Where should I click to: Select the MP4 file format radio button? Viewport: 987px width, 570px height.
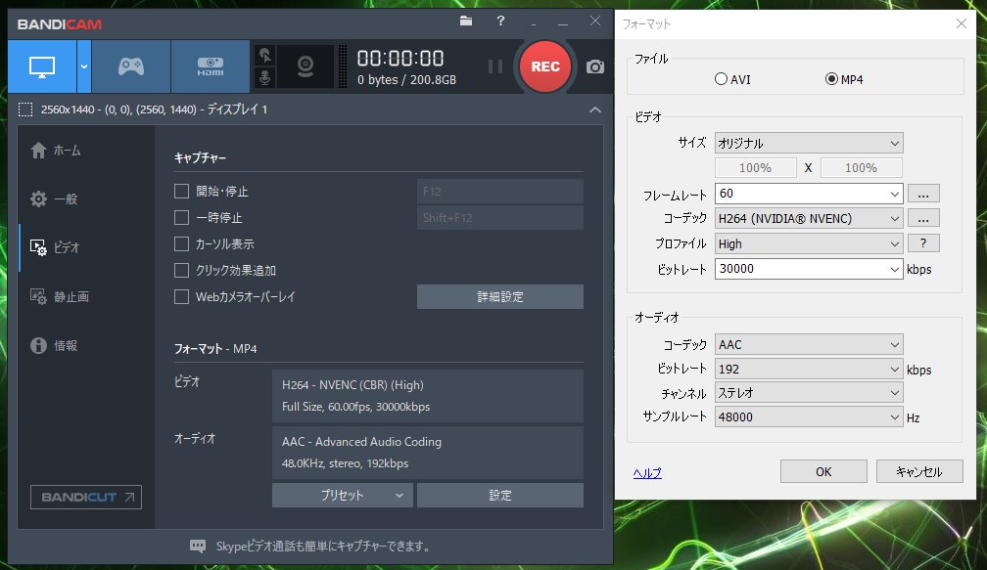(831, 79)
